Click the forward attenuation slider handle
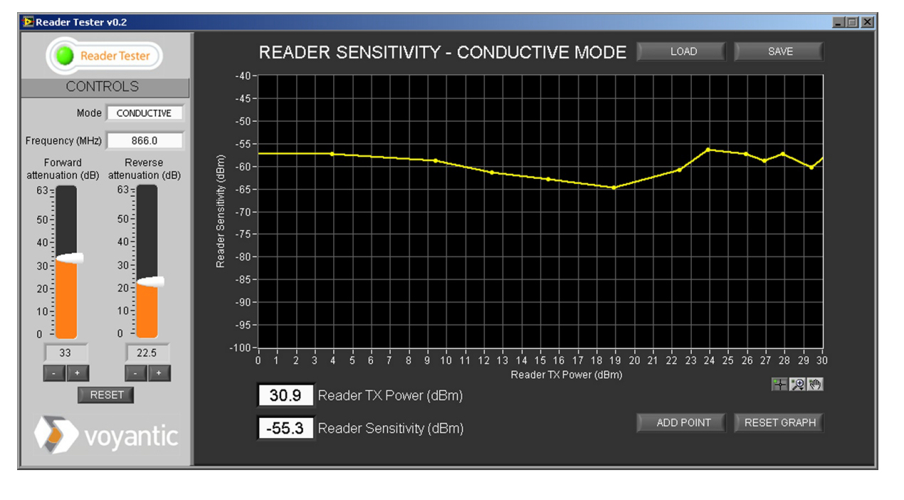 (68, 258)
